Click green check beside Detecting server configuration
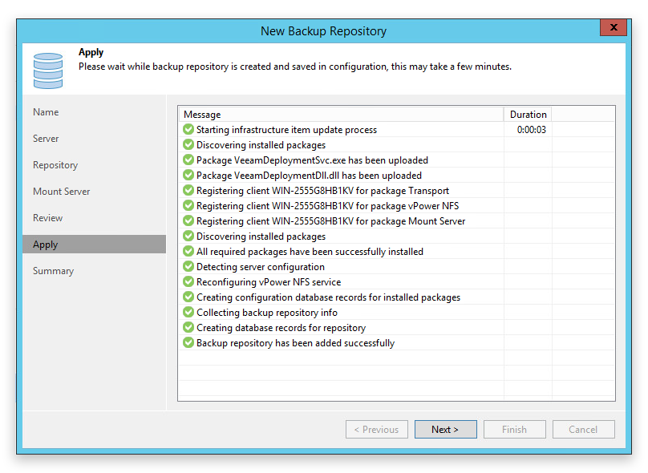648x473 pixels. [x=188, y=266]
